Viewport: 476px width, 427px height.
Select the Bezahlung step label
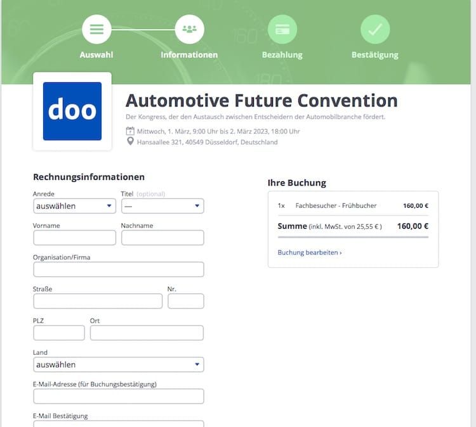pos(282,54)
